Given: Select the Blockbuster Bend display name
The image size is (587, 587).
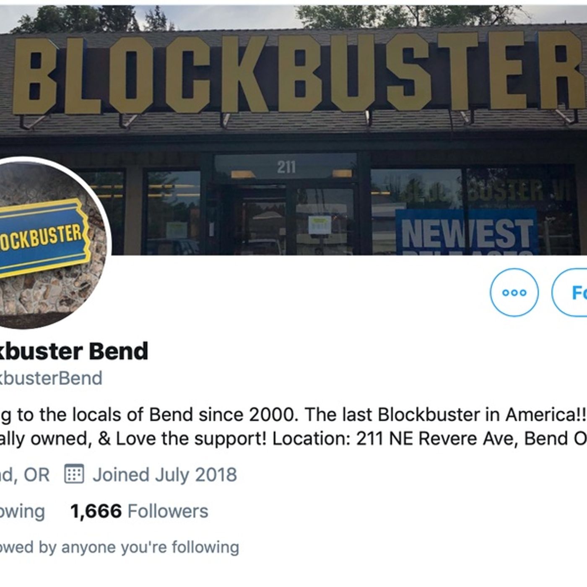Looking at the screenshot, I should pos(73,351).
